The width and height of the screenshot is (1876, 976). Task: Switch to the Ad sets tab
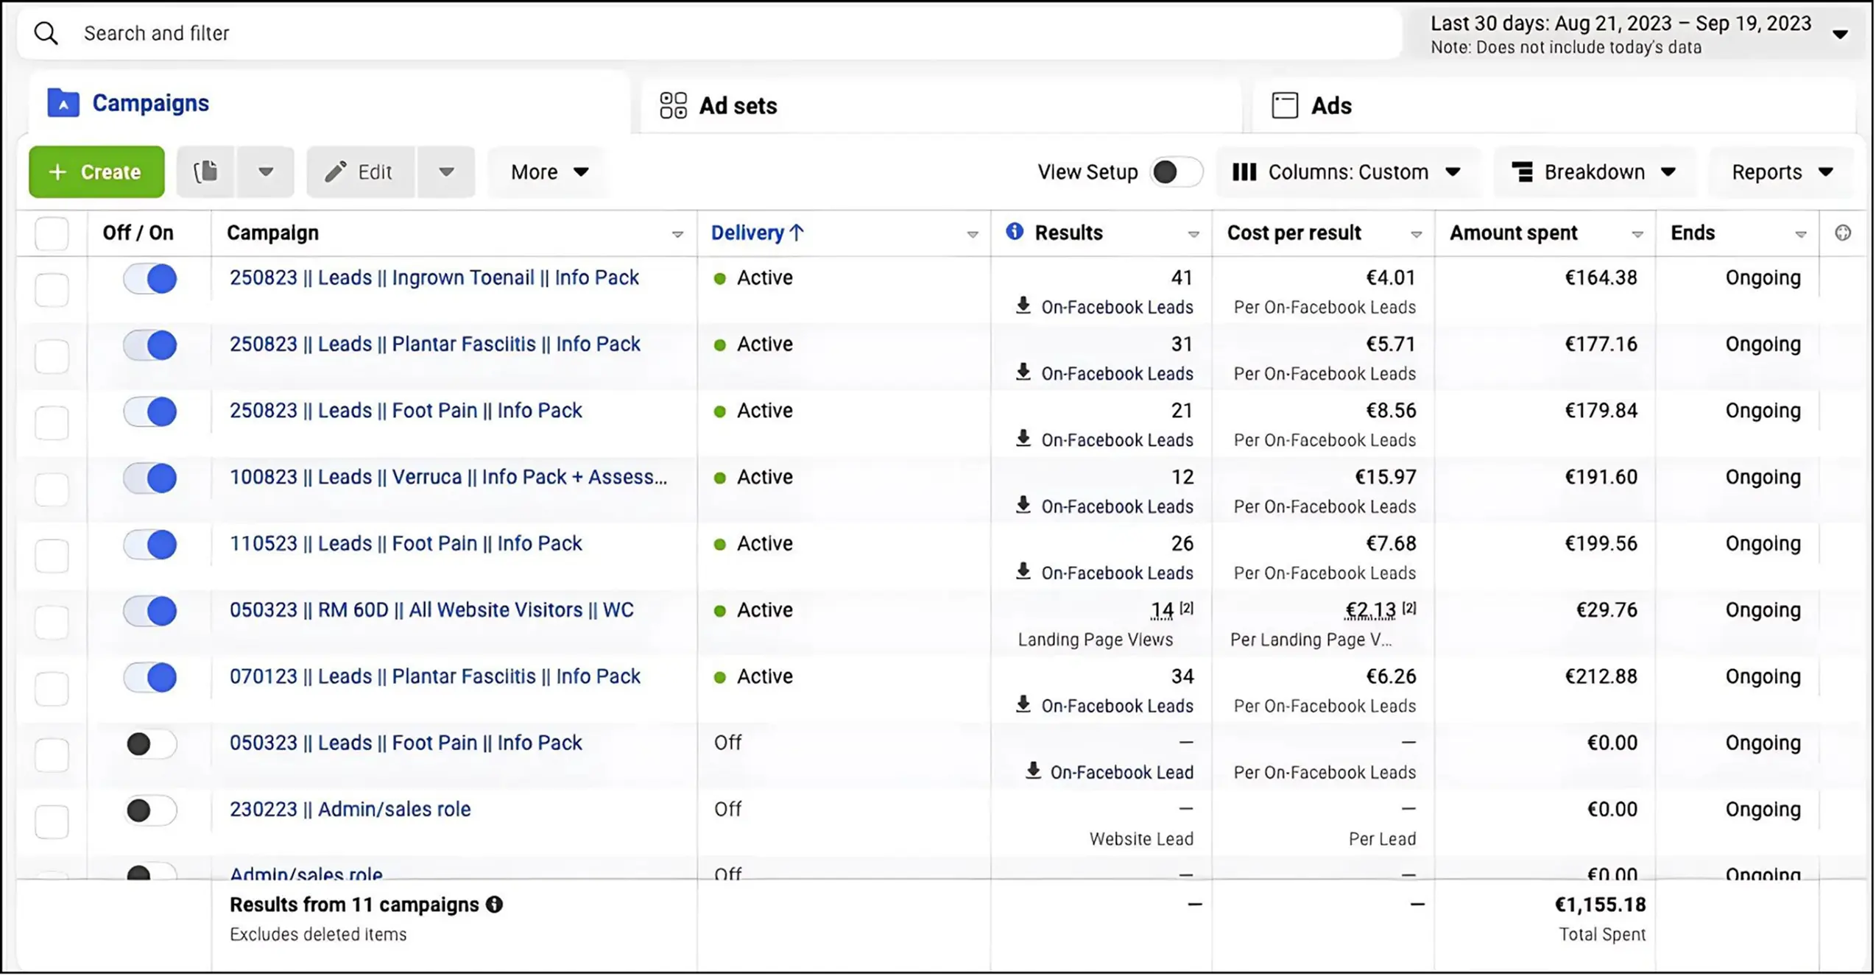click(x=737, y=105)
